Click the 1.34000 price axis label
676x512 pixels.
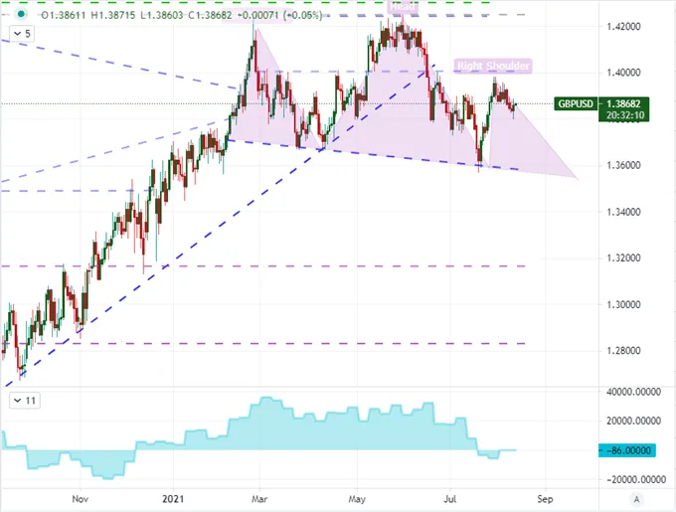coord(623,212)
